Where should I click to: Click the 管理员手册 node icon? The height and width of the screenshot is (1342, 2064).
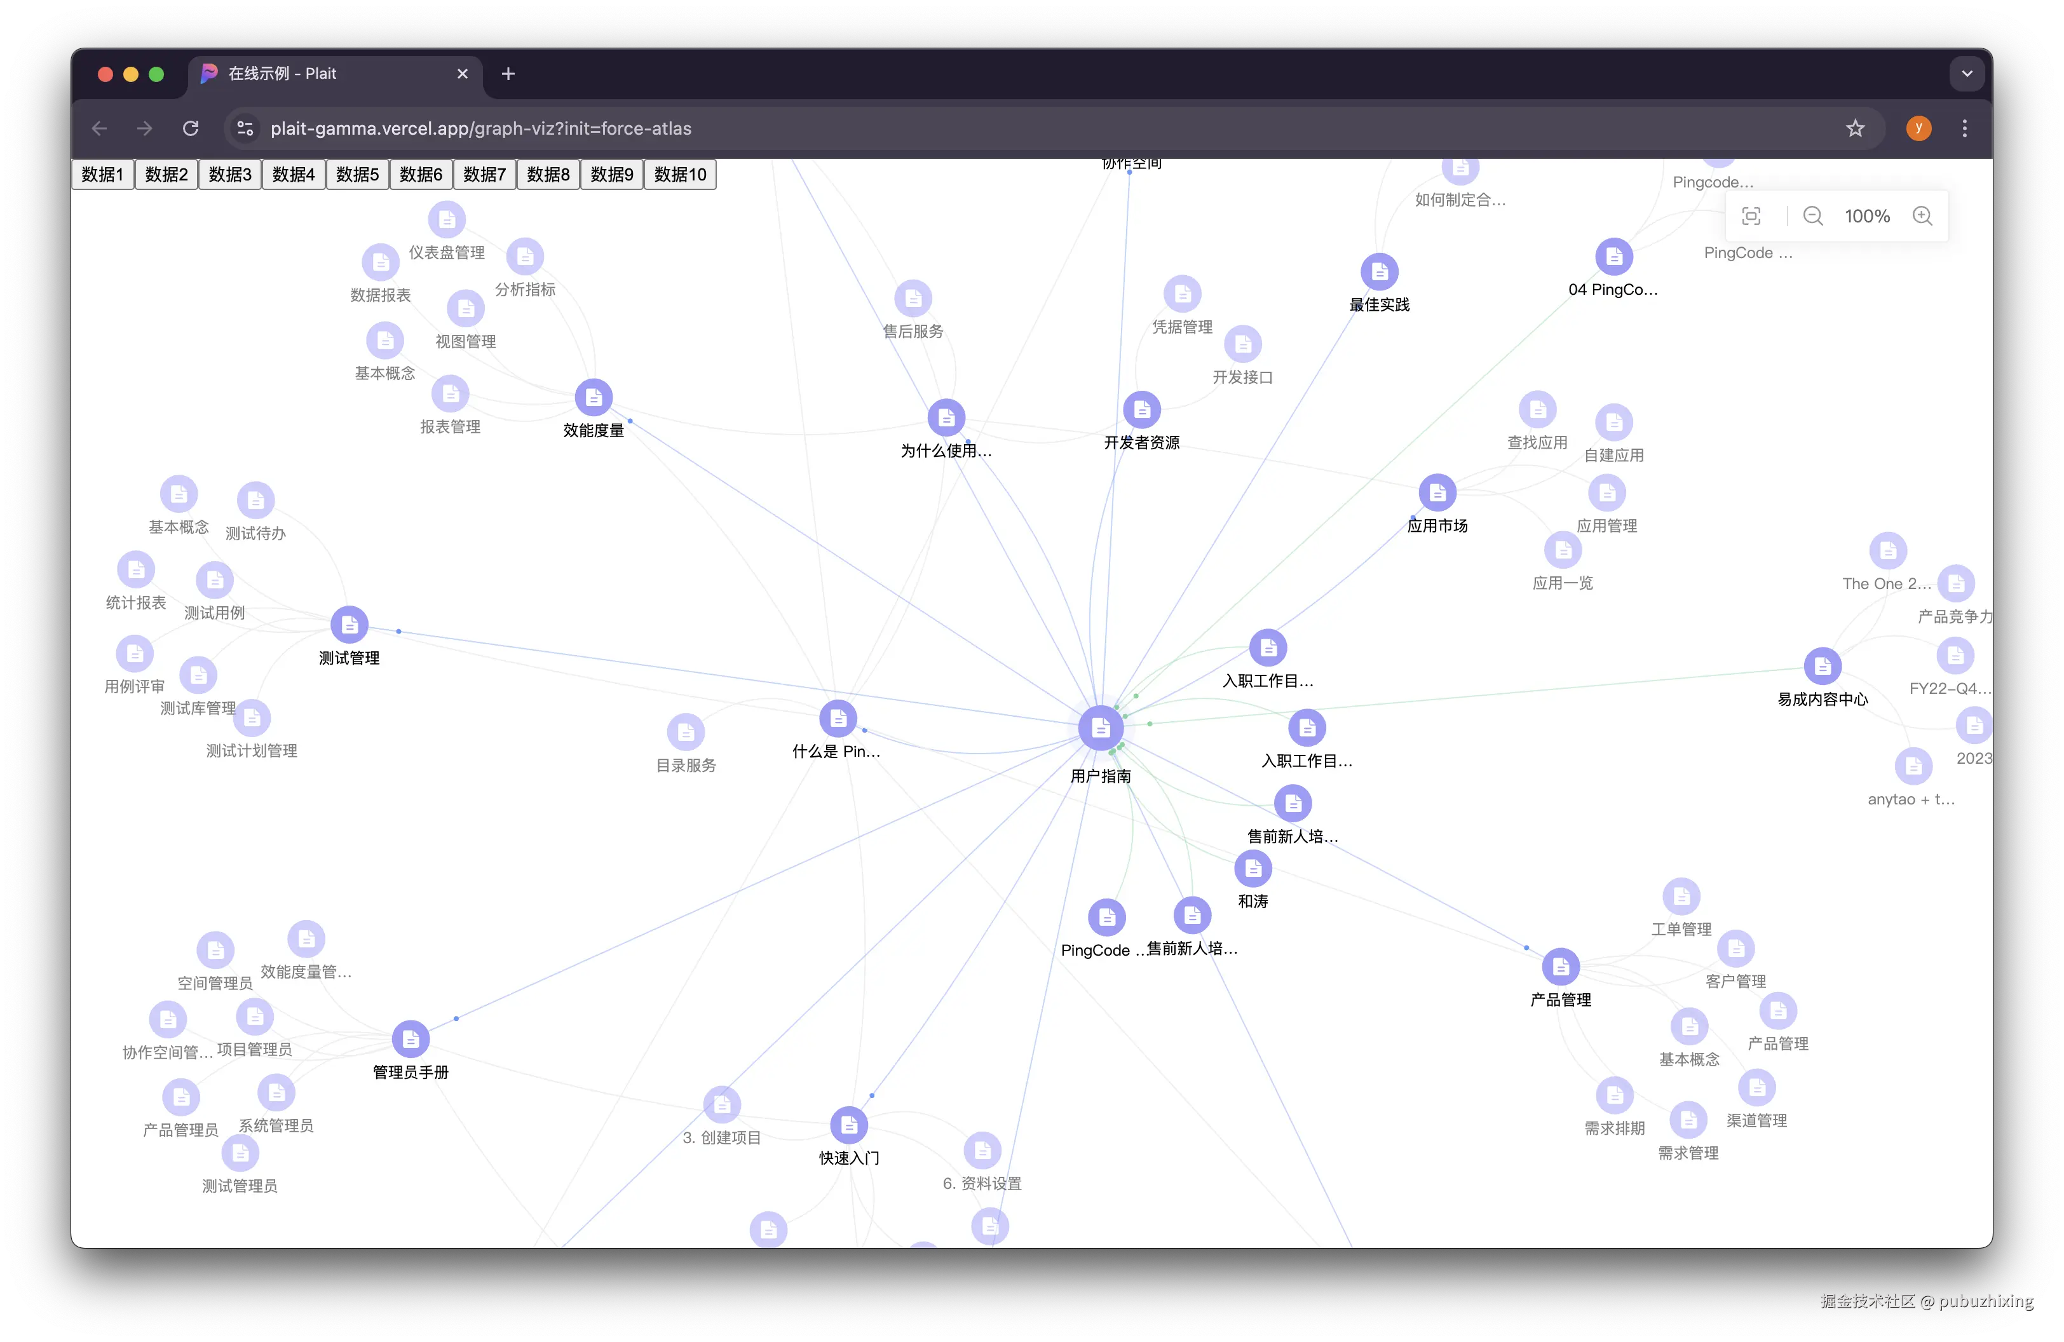coord(411,1040)
